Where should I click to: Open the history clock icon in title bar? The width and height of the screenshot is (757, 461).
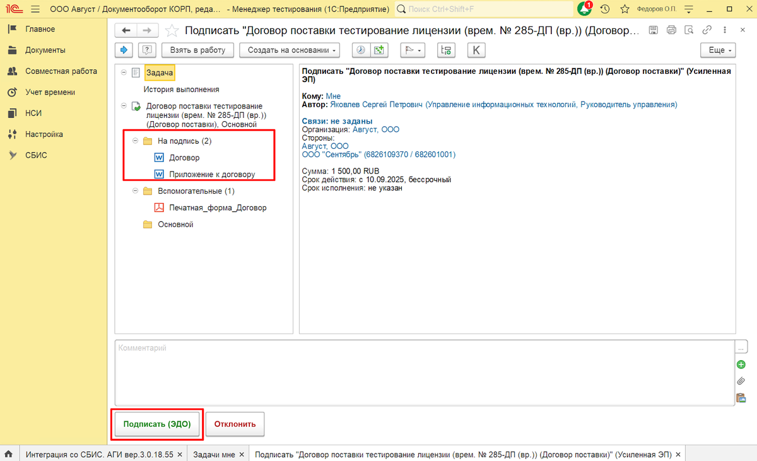pyautogui.click(x=605, y=9)
